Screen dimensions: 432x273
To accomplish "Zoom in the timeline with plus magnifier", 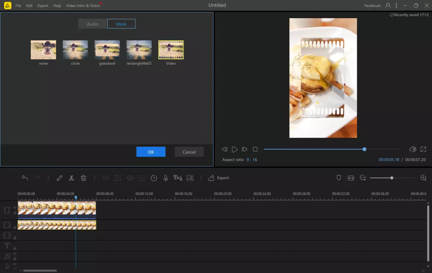I will click(x=423, y=178).
